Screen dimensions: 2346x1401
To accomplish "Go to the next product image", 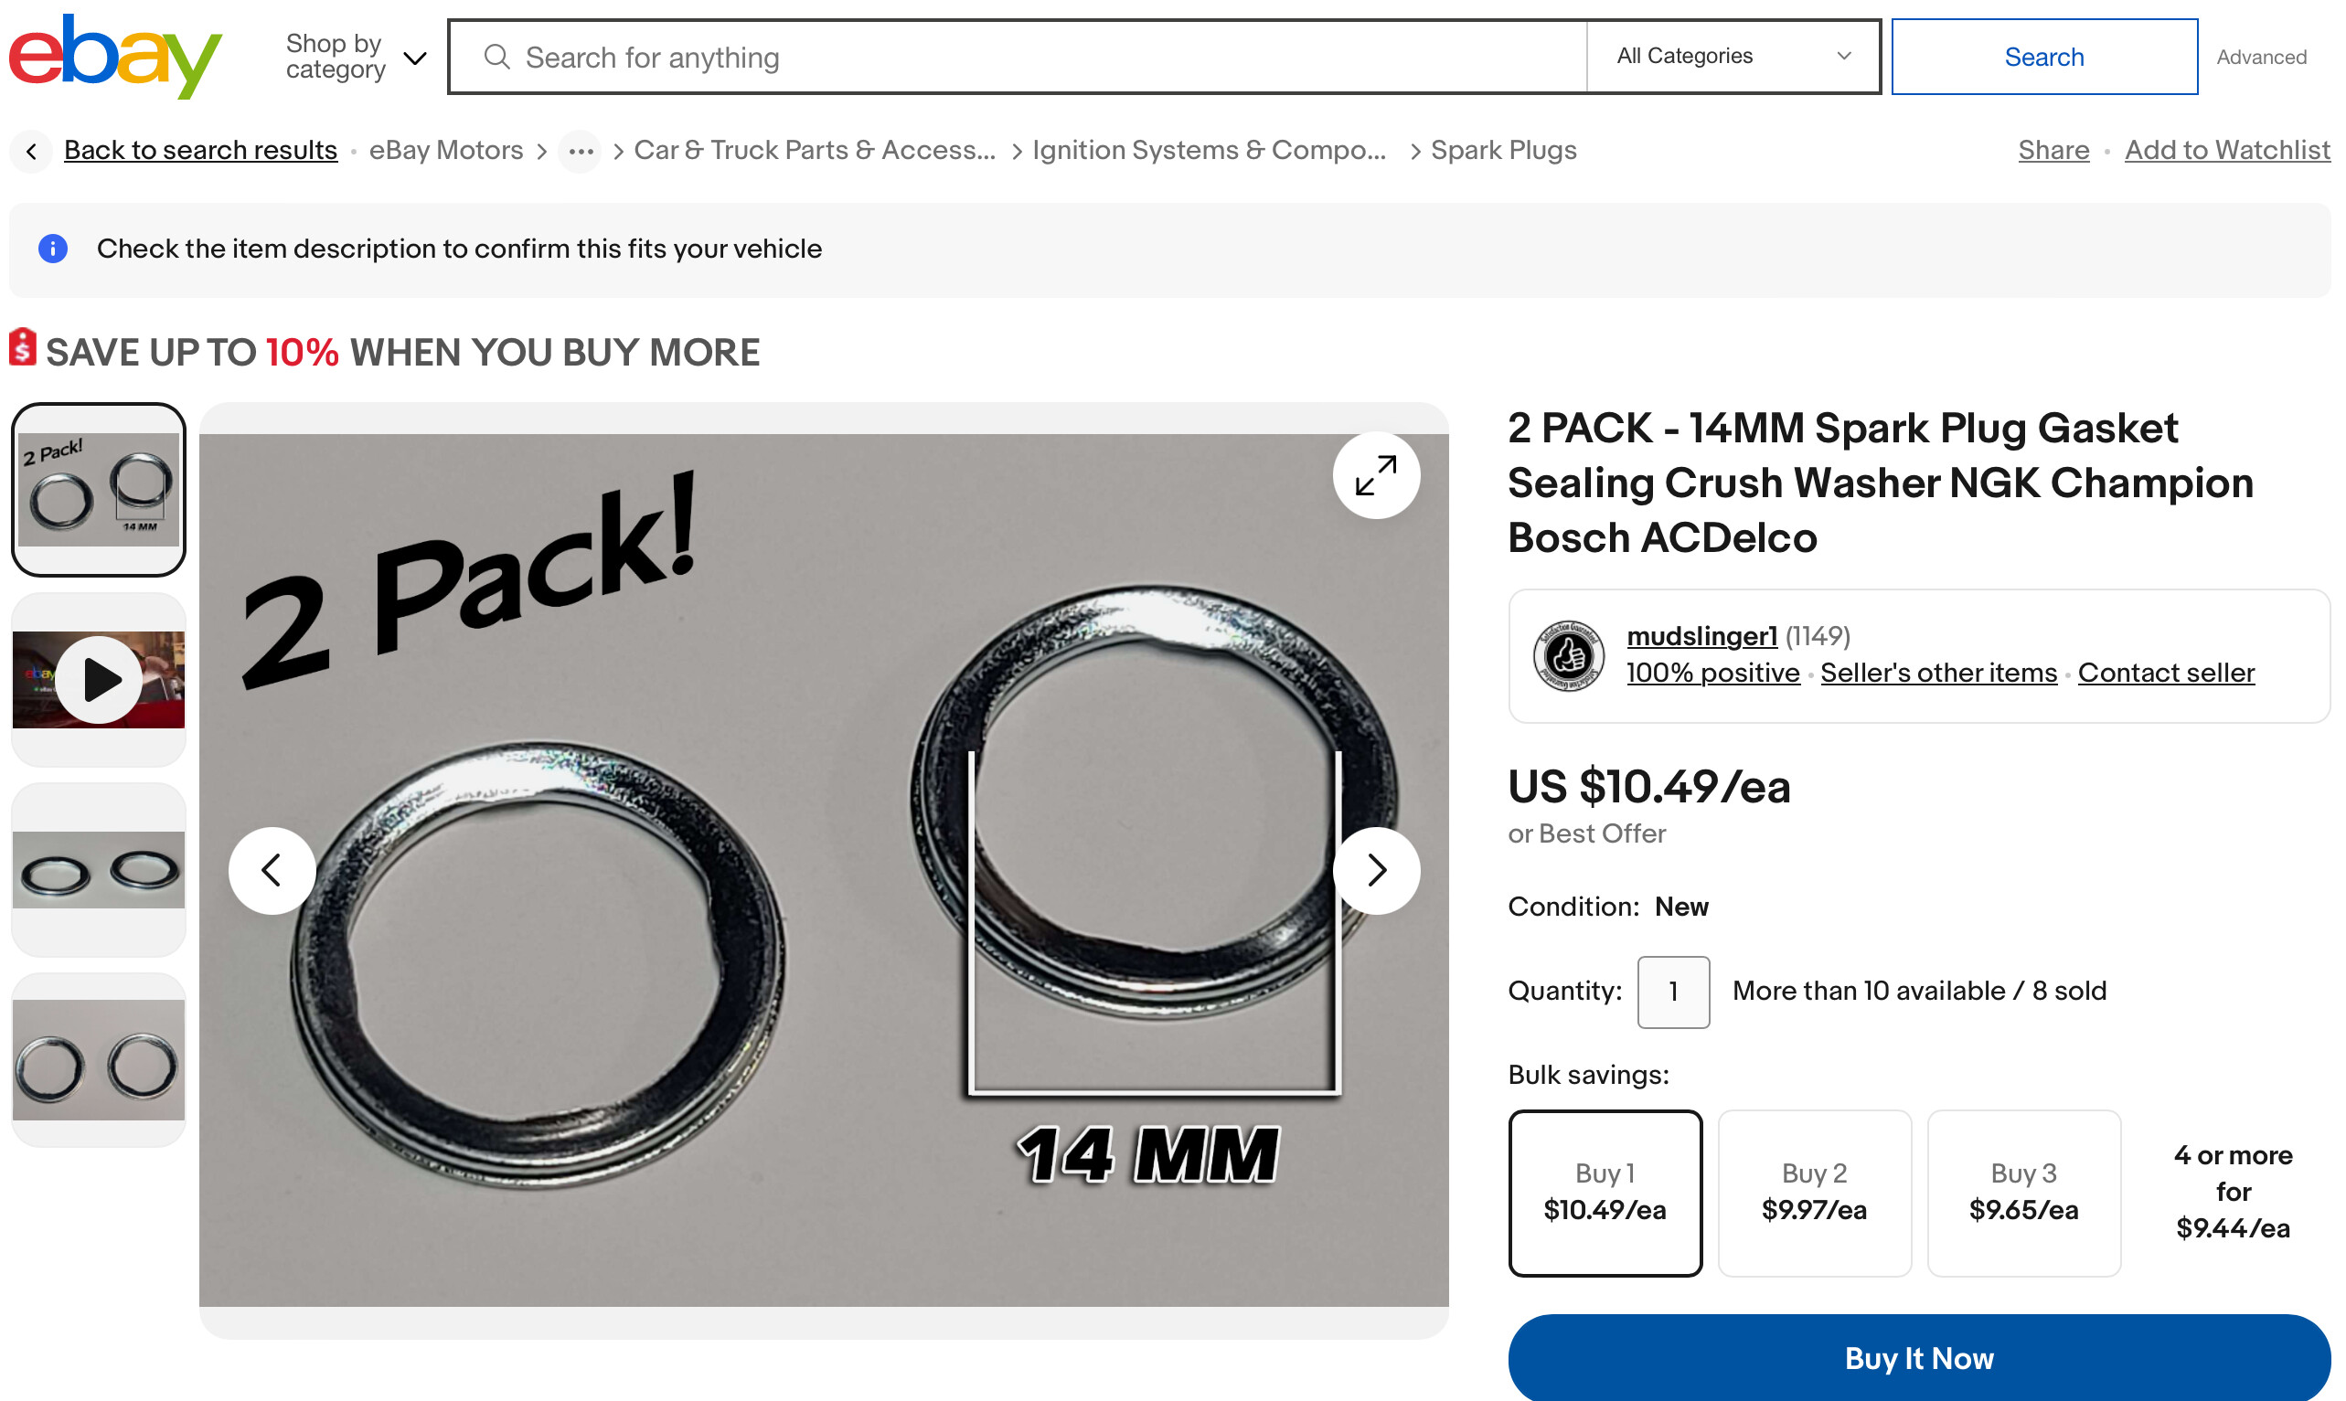I will tap(1375, 869).
